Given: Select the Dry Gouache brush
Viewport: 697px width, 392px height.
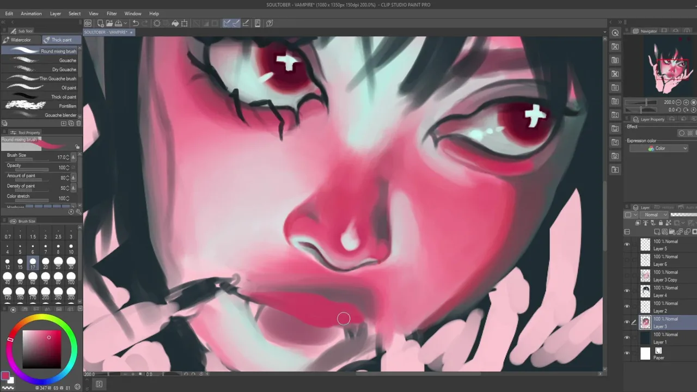Looking at the screenshot, I should coord(39,70).
